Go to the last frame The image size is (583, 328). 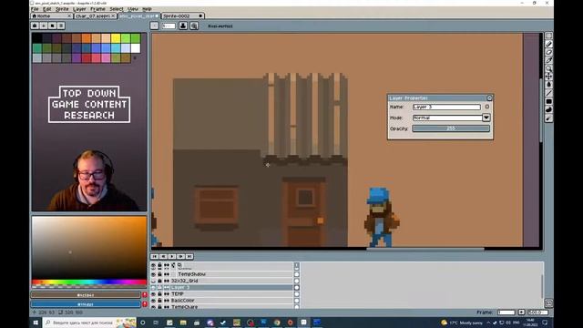189,257
